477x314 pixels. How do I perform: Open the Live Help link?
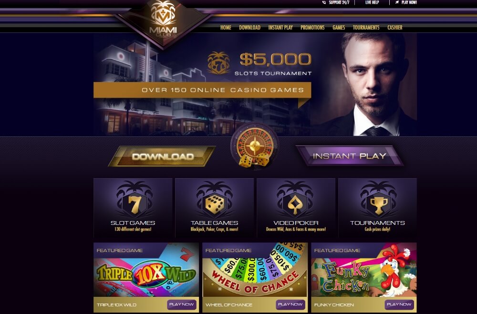[x=372, y=2]
